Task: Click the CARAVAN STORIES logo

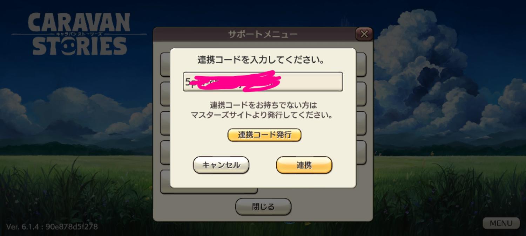Action: (79, 34)
